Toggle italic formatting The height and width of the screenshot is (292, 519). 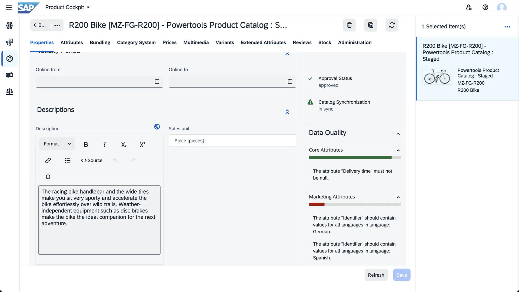[104, 144]
